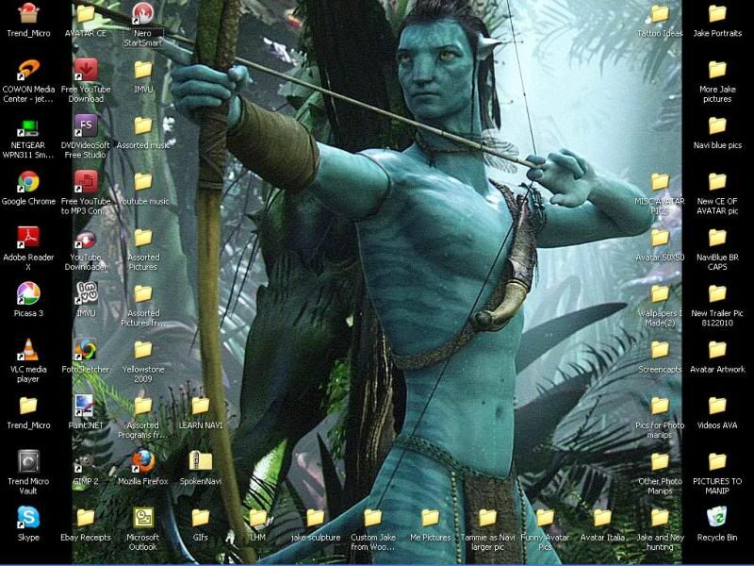Image resolution: width=754 pixels, height=566 pixels.
Task: Select the Trend Micro Vault icon
Action: point(28,461)
